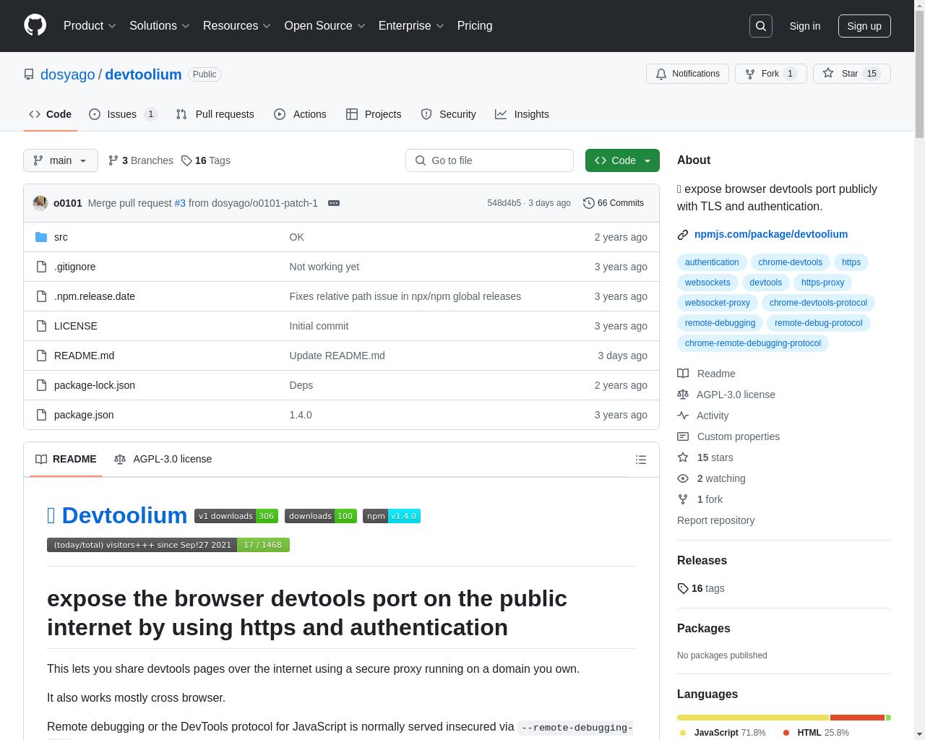Open the package-lock.json file
The width and height of the screenshot is (925, 740).
tap(95, 385)
